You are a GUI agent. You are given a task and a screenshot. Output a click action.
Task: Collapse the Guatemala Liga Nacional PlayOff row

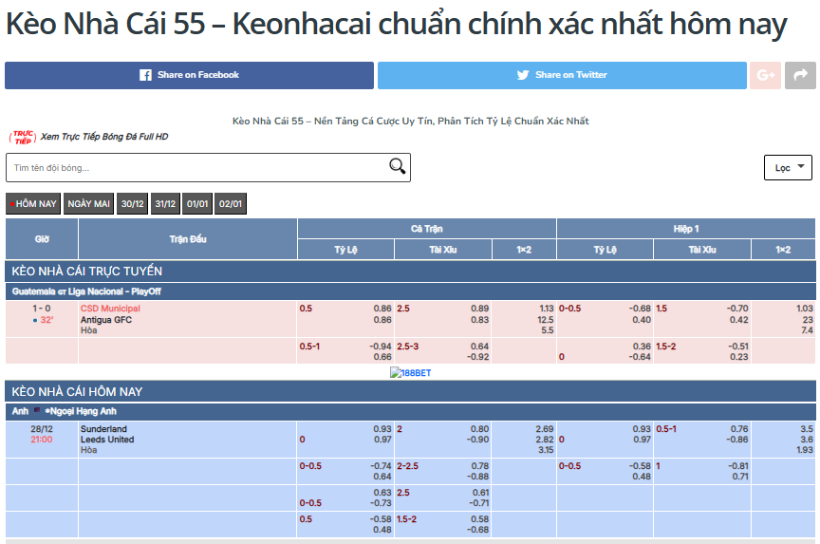click(86, 291)
